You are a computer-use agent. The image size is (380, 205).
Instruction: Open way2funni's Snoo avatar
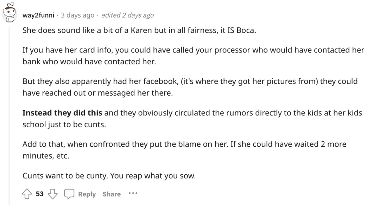9,12
